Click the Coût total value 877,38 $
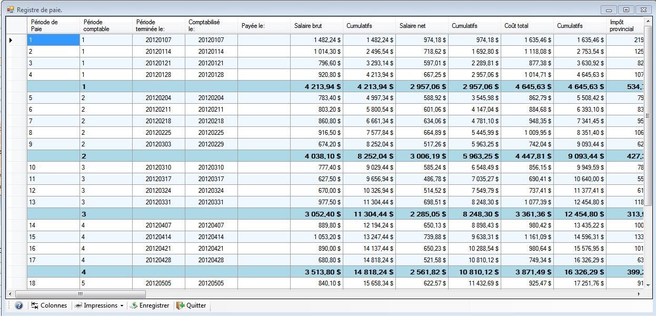Image resolution: width=656 pixels, height=316 pixels. [527, 63]
